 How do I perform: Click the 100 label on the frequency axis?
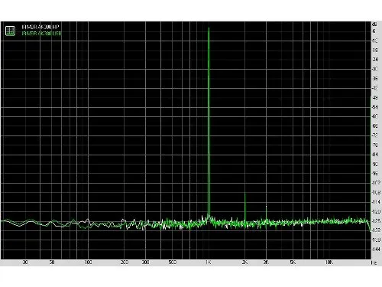[88, 263]
